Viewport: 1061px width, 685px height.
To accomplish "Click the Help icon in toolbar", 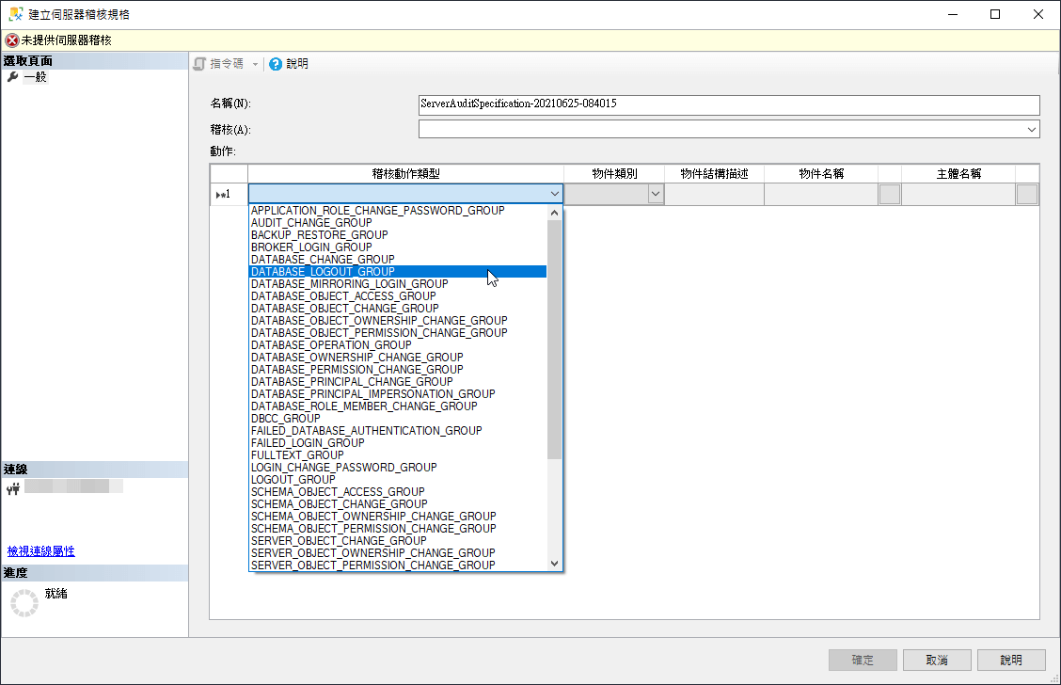I will 276,64.
